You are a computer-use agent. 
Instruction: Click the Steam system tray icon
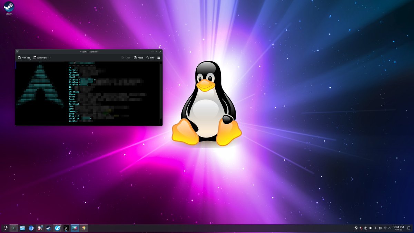point(356,228)
